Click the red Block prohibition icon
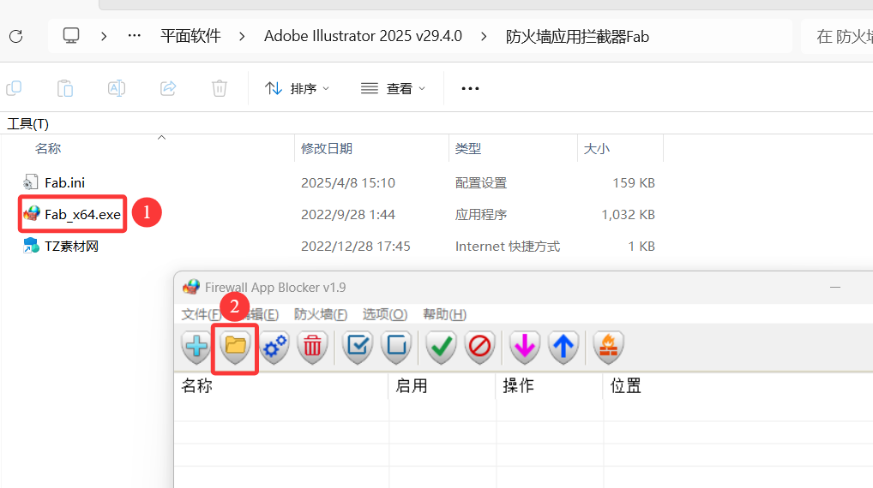Viewport: 873px width, 488px height. point(479,347)
